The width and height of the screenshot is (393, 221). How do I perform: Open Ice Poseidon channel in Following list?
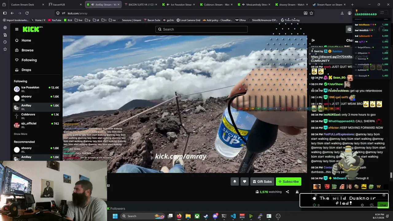36,89
